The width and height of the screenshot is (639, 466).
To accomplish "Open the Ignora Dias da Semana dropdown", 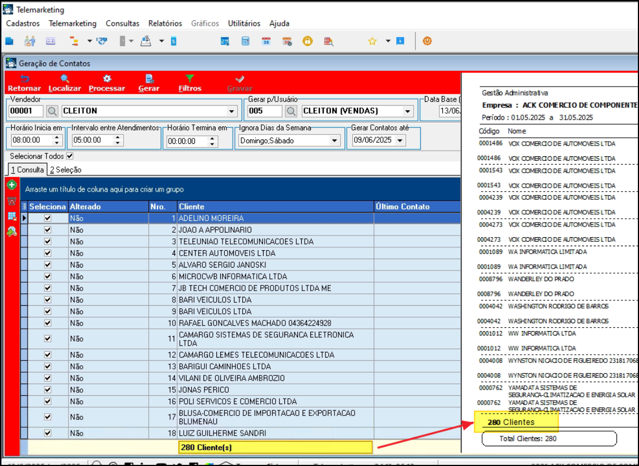I will pos(334,141).
